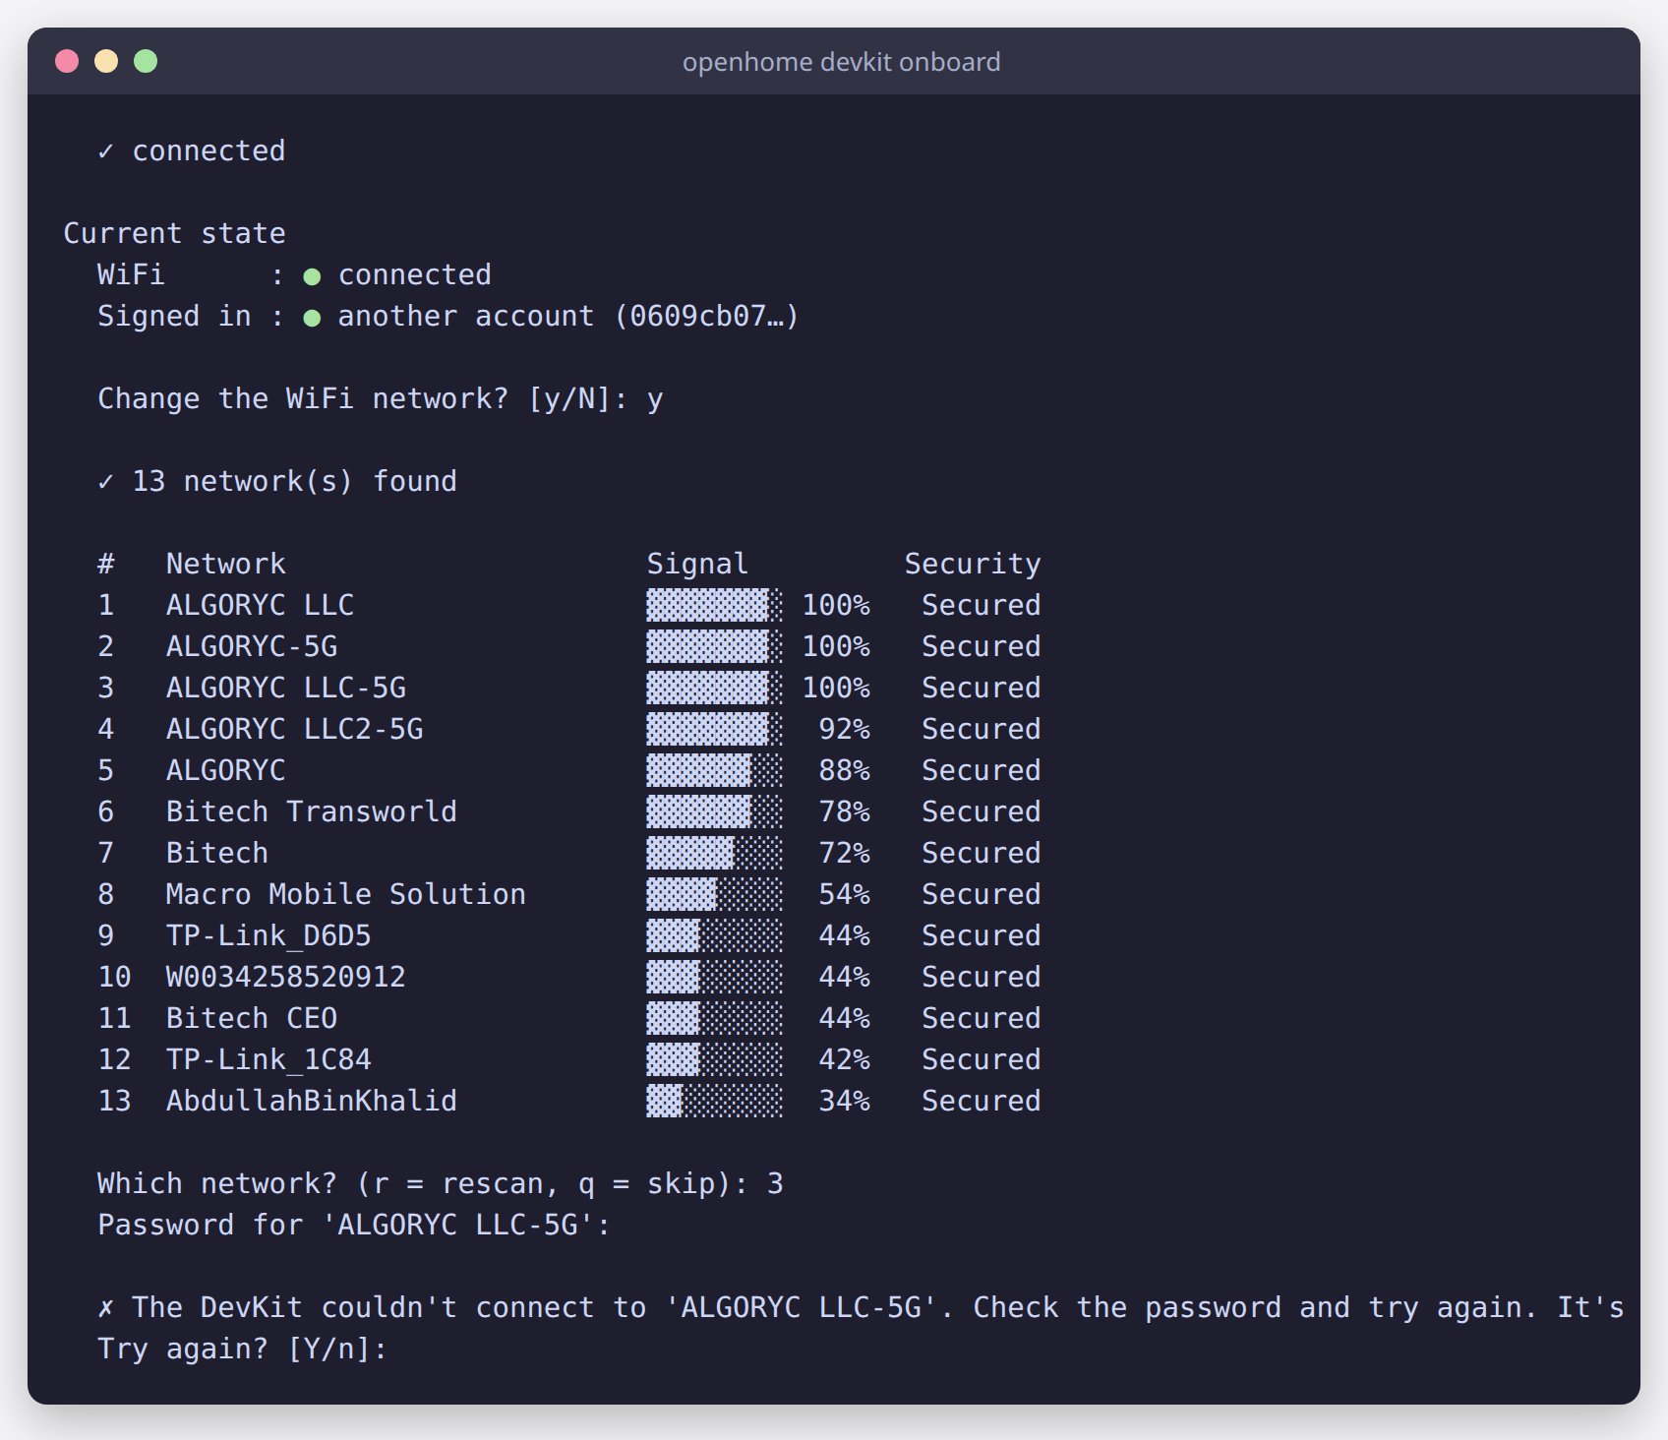Click the green Signed in status dot
Image resolution: width=1668 pixels, height=1440 pixels.
coord(312,318)
